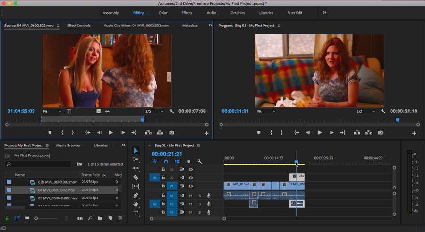Open Source monitor settings wrench
Image resolution: width=425 pixels, height=232 pixels.
[x=171, y=111]
